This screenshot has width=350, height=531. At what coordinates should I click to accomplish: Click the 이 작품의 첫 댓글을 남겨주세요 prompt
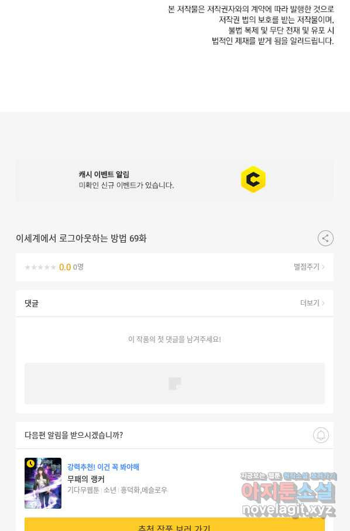coord(174,339)
